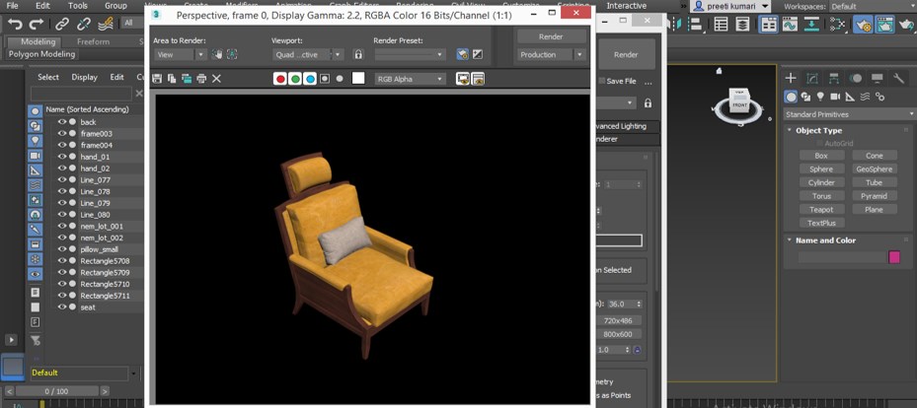Toggle the red channel in frame window
This screenshot has height=408, width=917.
click(280, 78)
